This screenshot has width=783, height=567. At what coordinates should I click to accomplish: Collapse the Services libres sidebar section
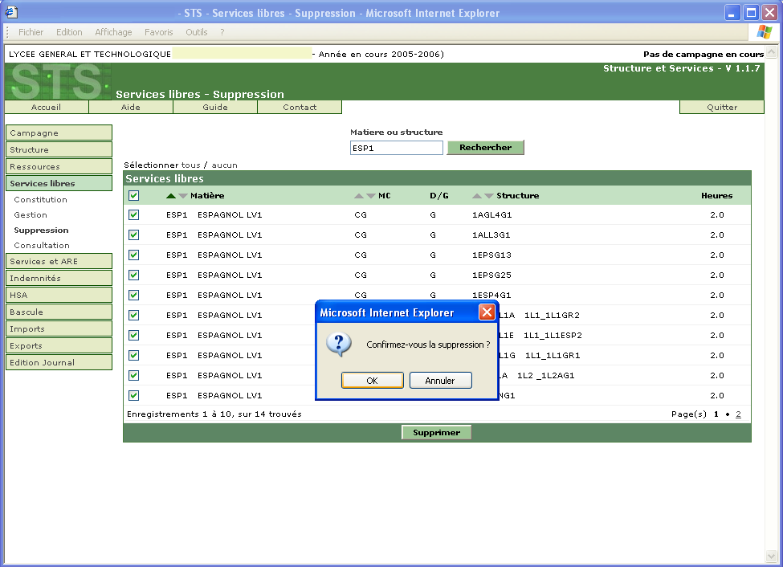[59, 183]
